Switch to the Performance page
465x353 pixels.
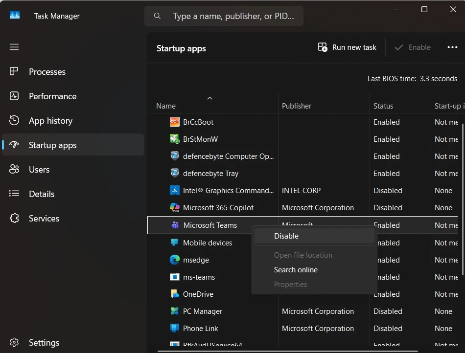[x=73, y=96]
